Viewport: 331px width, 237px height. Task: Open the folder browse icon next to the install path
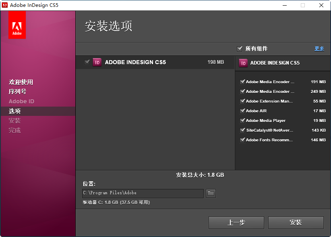pos(211,193)
